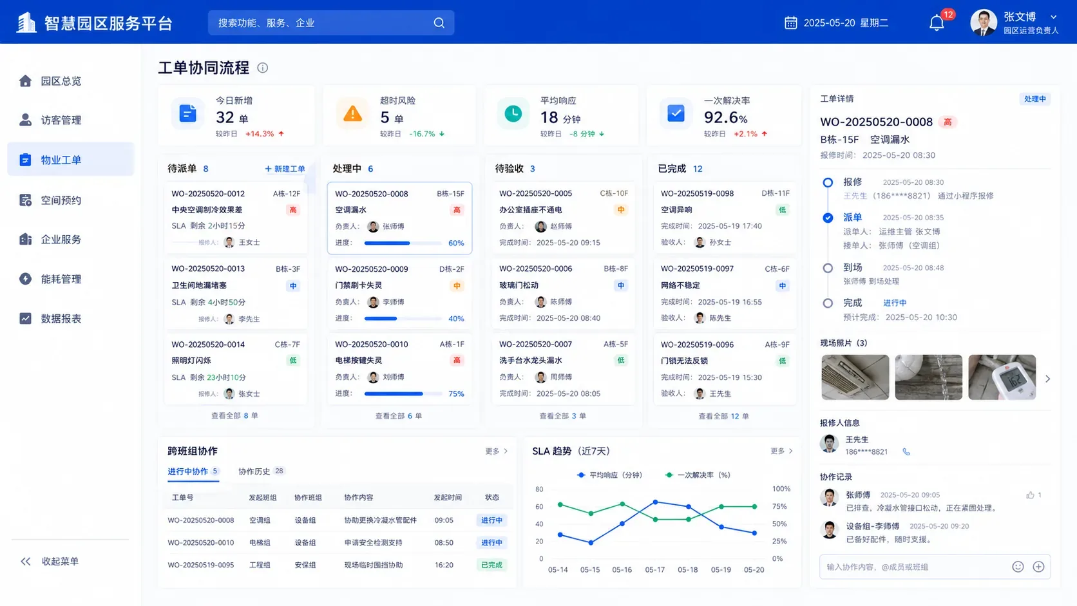Click 收起菜单 label
1077x606 pixels.
click(60, 562)
